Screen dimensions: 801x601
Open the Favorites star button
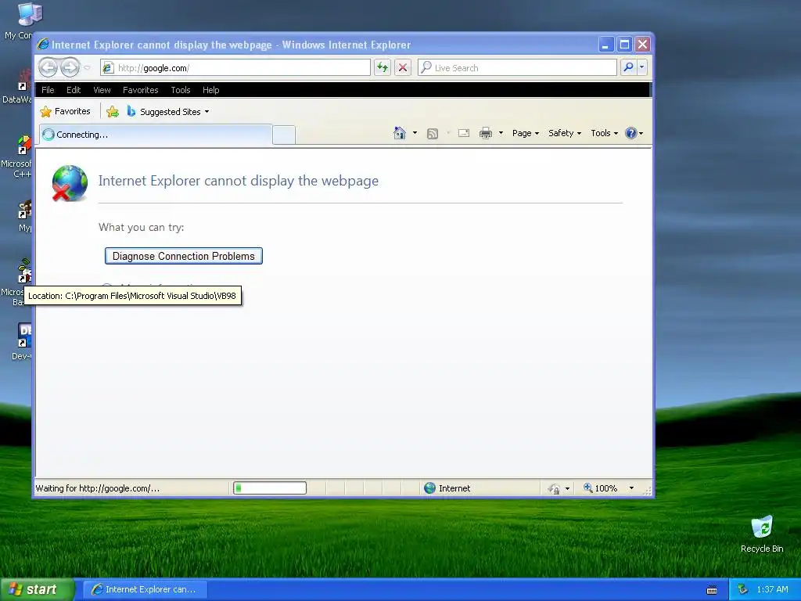coord(66,111)
